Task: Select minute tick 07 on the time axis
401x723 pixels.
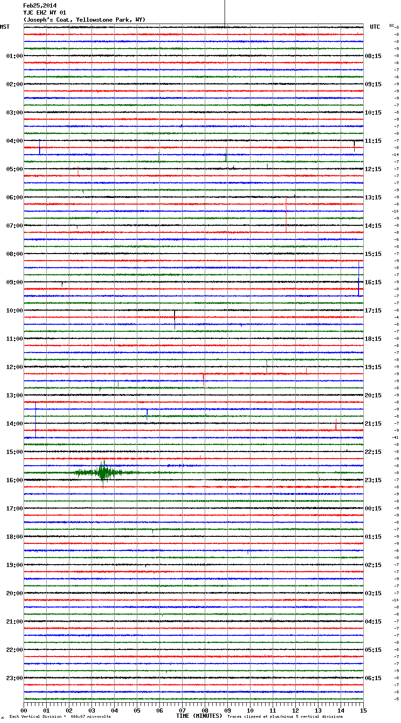Action: click(183, 710)
